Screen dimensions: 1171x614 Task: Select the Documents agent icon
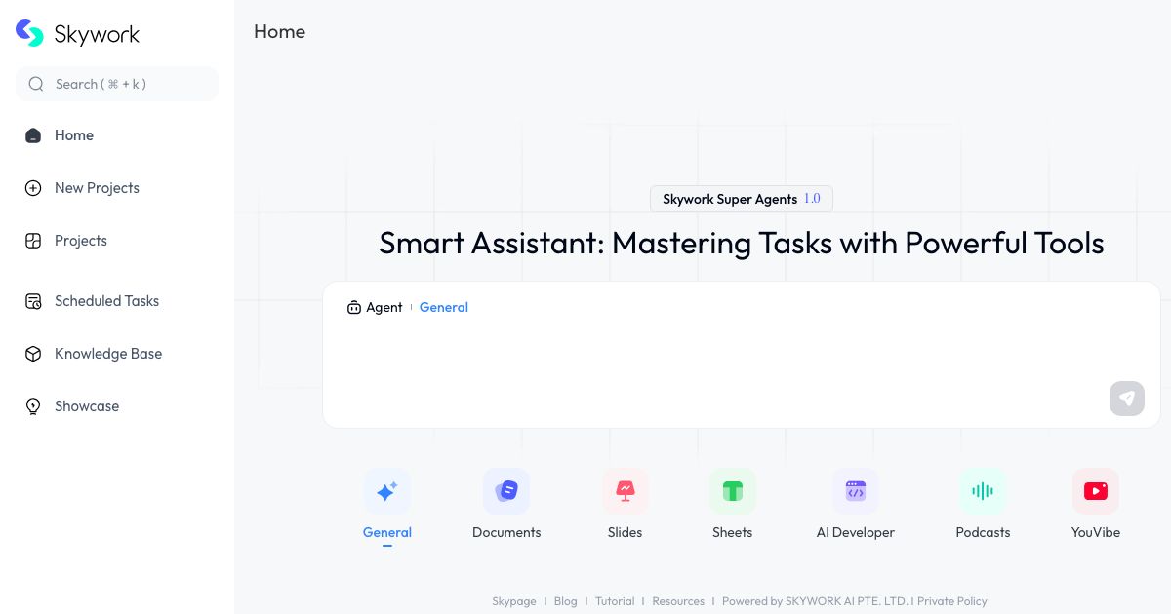505,491
